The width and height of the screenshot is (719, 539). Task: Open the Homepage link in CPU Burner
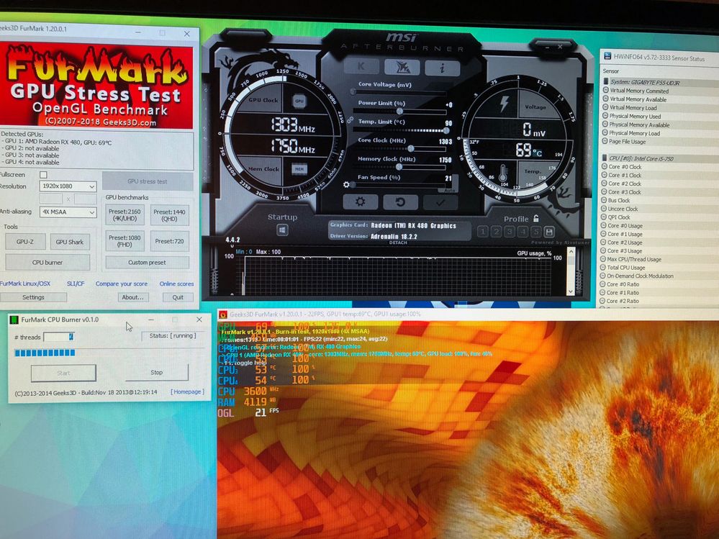click(x=188, y=392)
